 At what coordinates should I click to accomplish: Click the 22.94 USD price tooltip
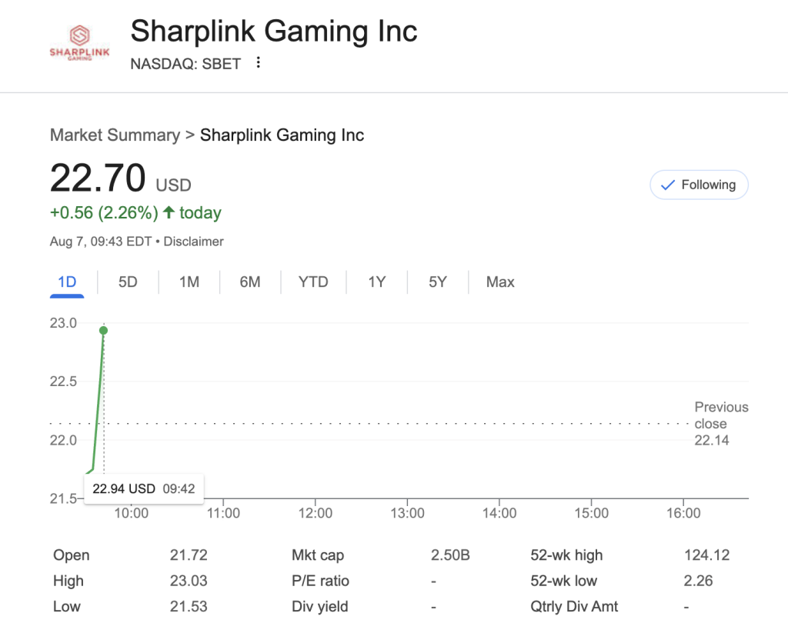(x=143, y=488)
